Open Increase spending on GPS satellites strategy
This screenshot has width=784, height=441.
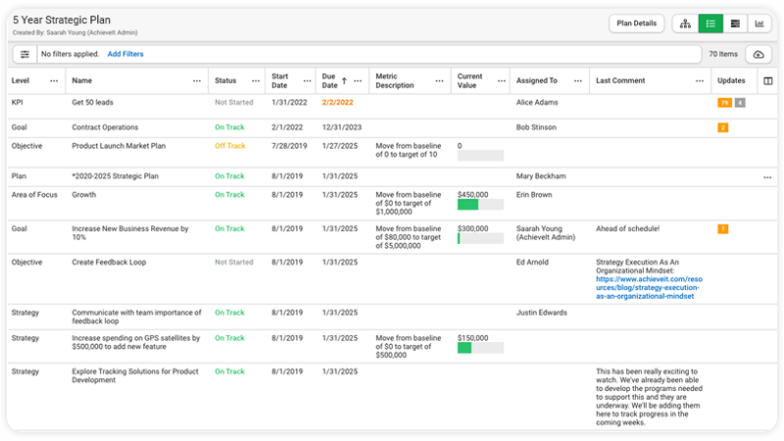coord(136,342)
